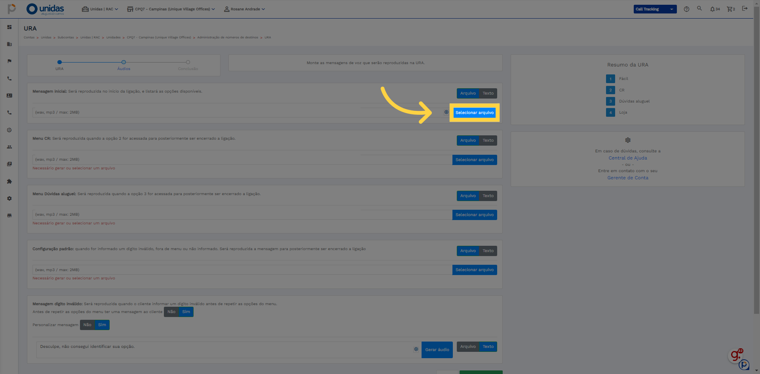Go to the Conclusão wizard step
Image resolution: width=760 pixels, height=374 pixels.
(x=188, y=65)
